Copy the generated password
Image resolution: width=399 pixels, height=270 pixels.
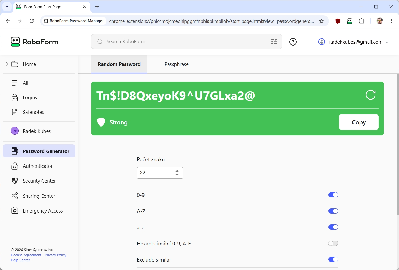pyautogui.click(x=359, y=122)
